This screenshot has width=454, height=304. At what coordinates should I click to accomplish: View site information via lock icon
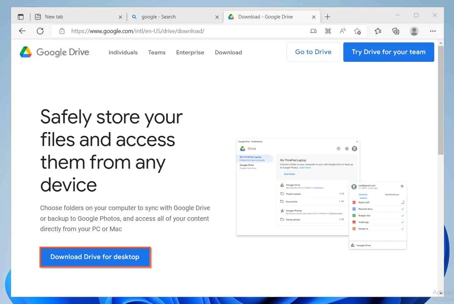[62, 31]
